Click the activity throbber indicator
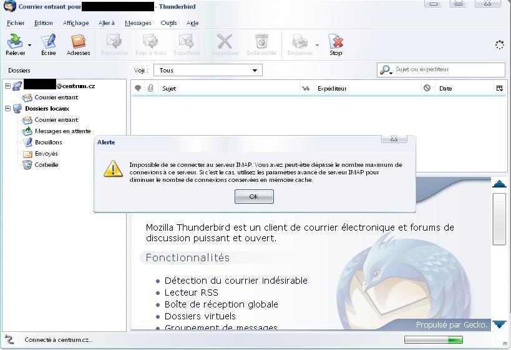This screenshot has height=350, width=511. (x=500, y=45)
